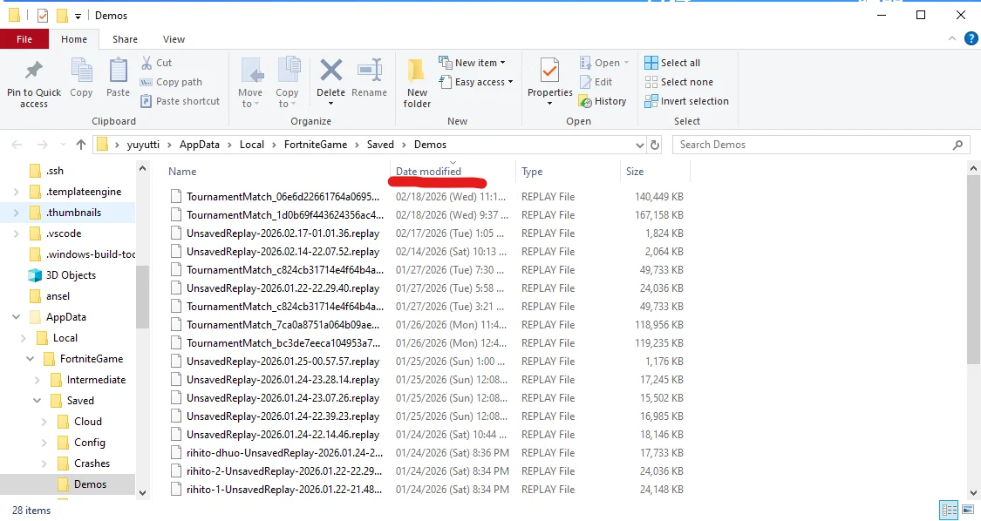Switch to details view layout icon
981x521 pixels.
pos(949,510)
